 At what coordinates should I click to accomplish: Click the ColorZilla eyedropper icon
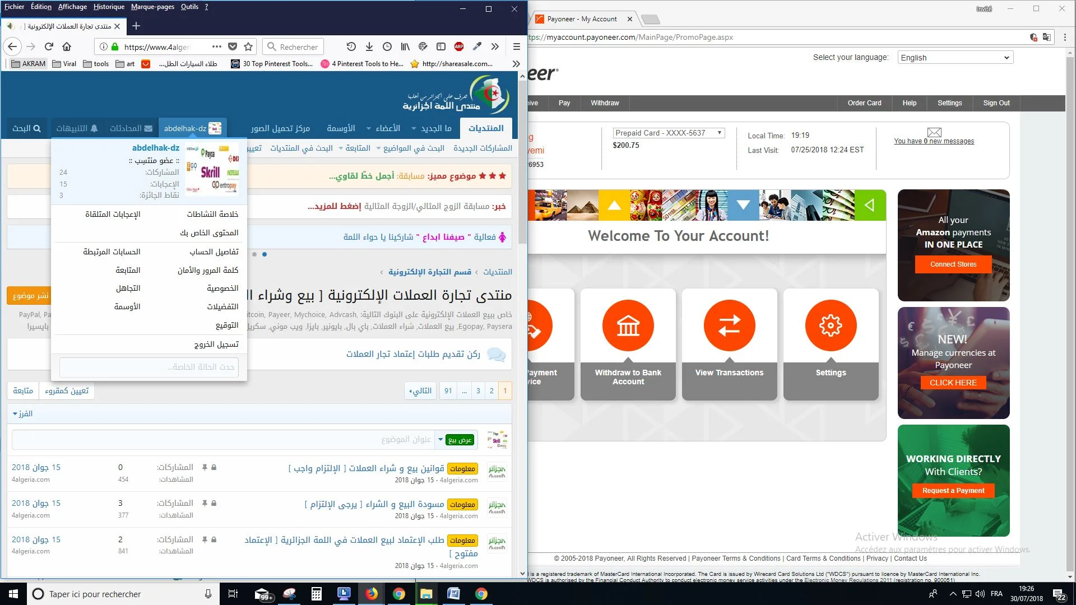coord(477,46)
